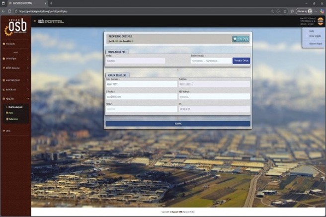The height and width of the screenshot is (217, 326).
Task: Select Profil in the user dropdown menu
Action: click(x=311, y=31)
